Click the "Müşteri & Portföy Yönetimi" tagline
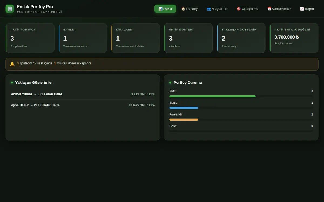The height and width of the screenshot is (202, 324). (39, 12)
